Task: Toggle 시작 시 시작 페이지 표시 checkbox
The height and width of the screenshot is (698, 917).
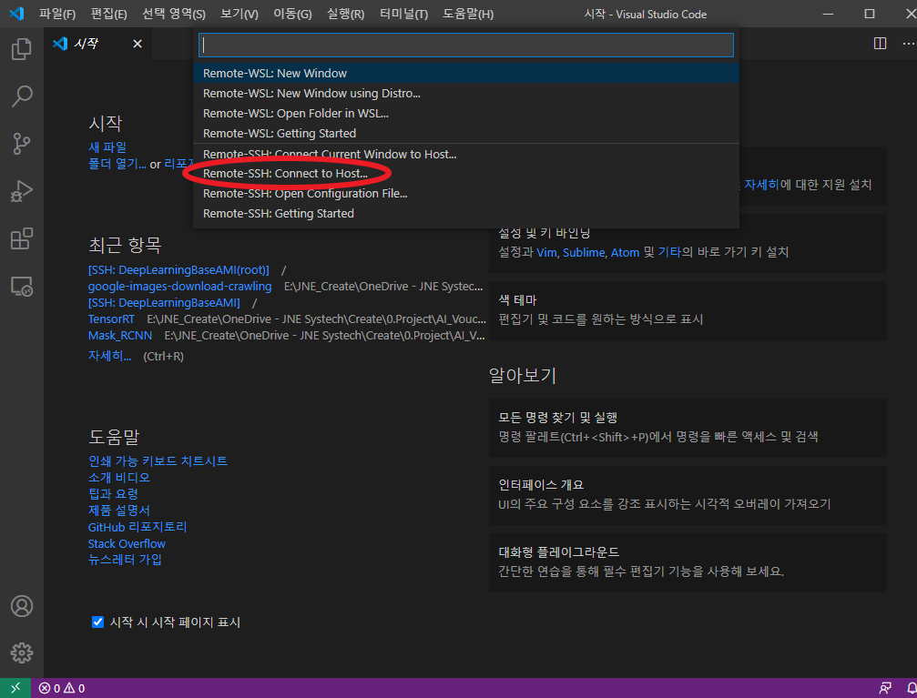Action: [97, 622]
